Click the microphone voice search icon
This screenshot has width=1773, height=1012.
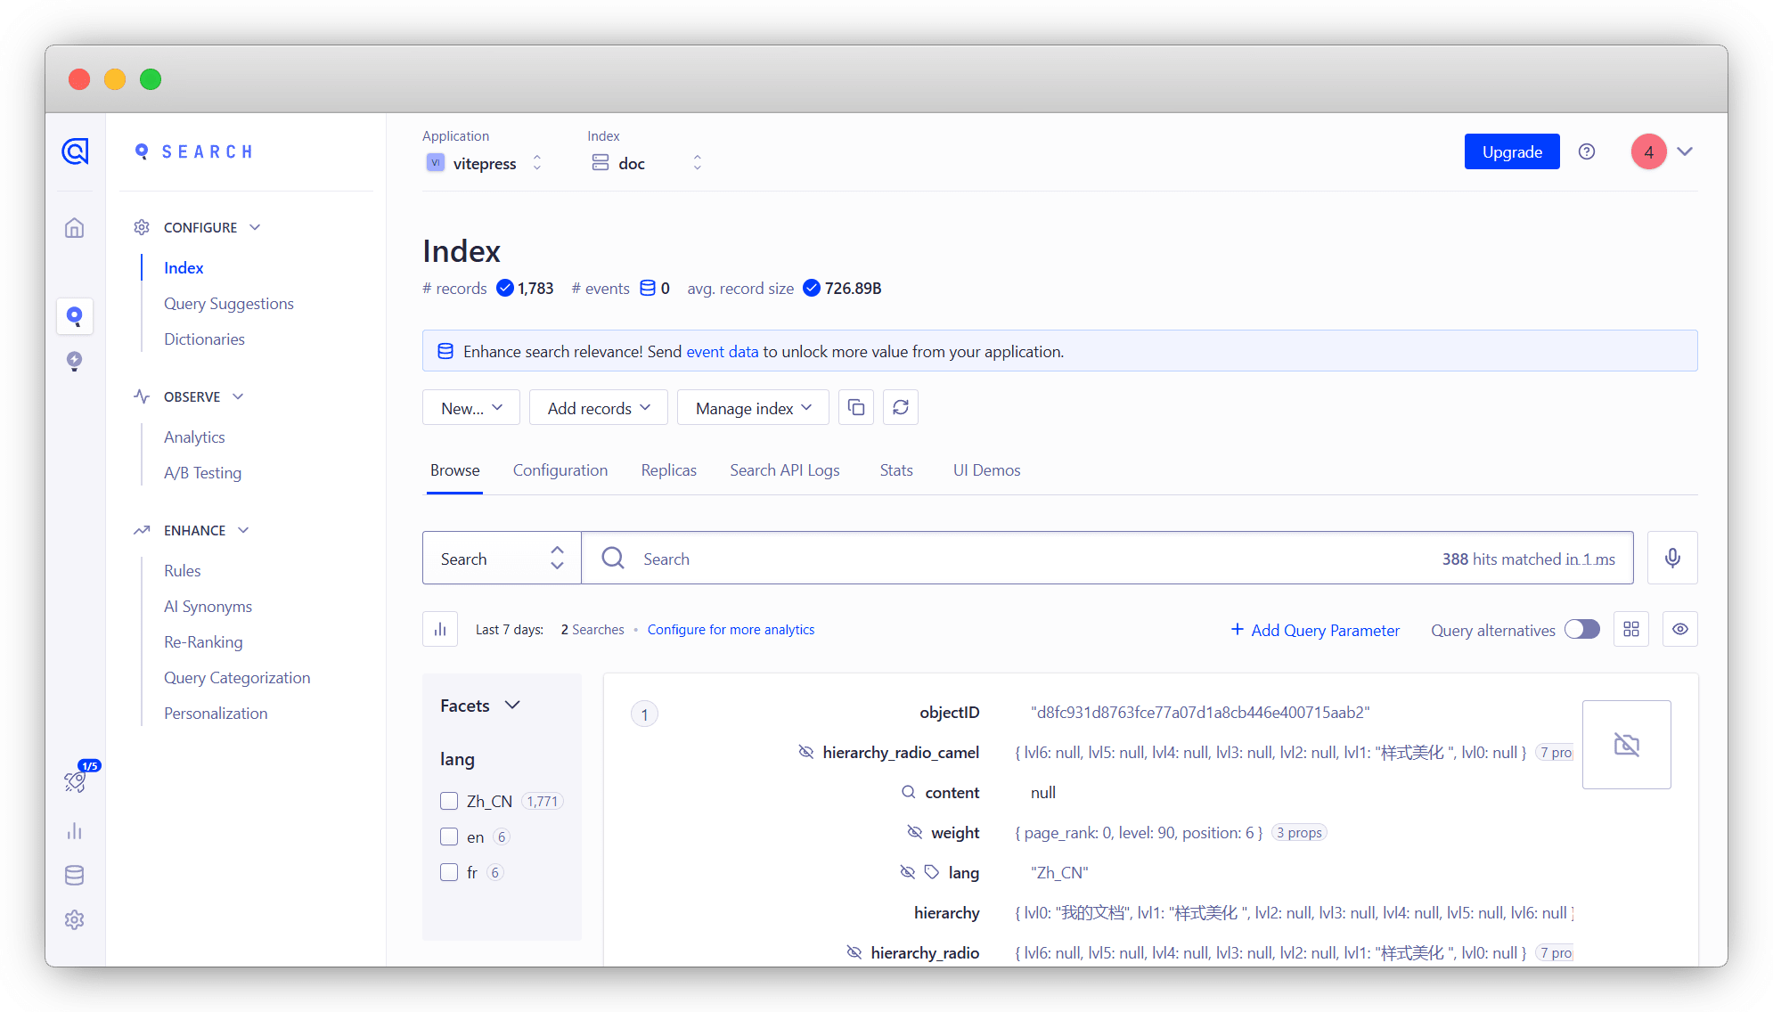click(1672, 558)
